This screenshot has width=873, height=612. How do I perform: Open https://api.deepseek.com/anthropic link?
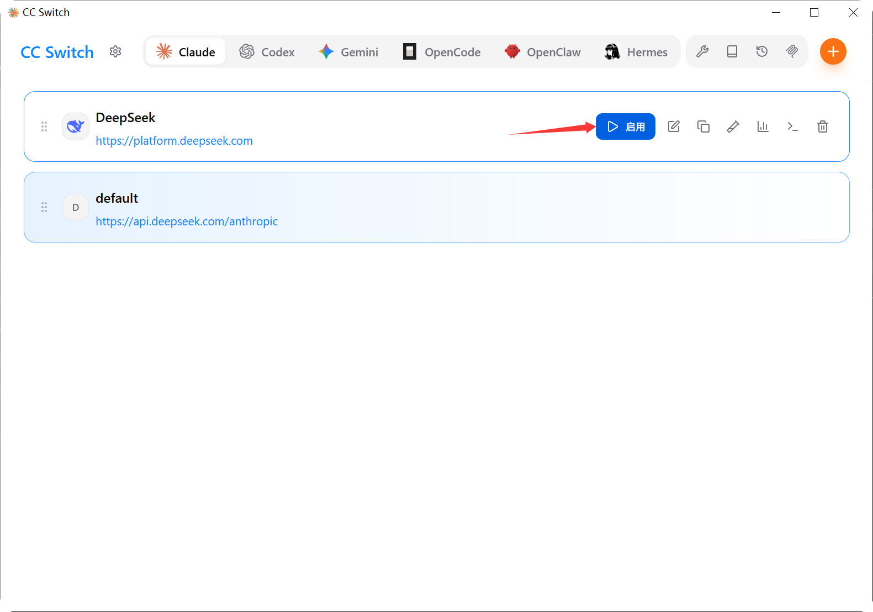pos(187,221)
